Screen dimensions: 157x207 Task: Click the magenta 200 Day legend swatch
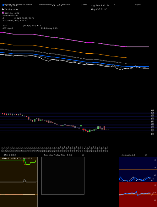point(3,13)
